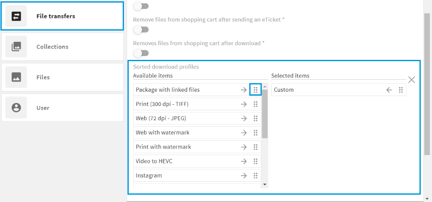This screenshot has width=432, height=202.
Task: Click drag handle of Web with watermark
Action: pyautogui.click(x=255, y=133)
